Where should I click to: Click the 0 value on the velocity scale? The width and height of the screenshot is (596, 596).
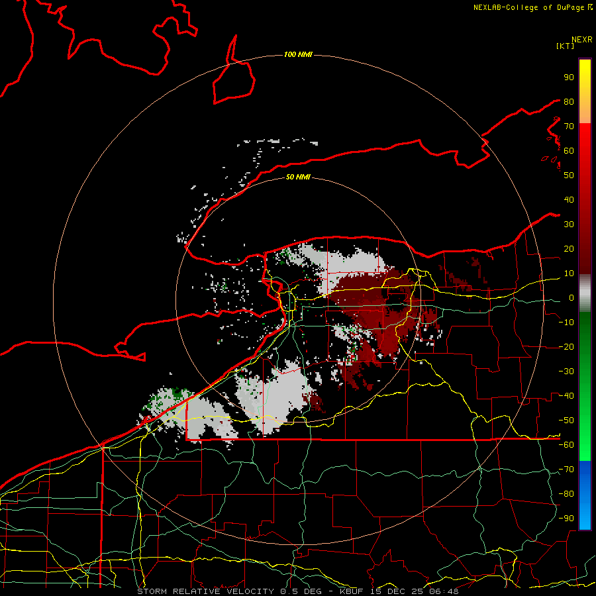571,297
